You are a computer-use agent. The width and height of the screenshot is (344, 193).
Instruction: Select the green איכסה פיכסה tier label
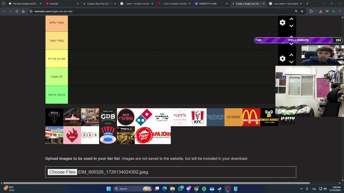[57, 95]
